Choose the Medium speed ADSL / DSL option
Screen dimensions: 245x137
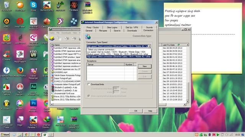point(119,54)
